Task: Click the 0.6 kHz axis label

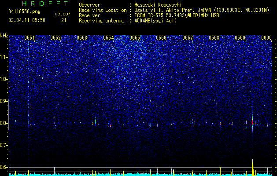Action: [4, 167]
